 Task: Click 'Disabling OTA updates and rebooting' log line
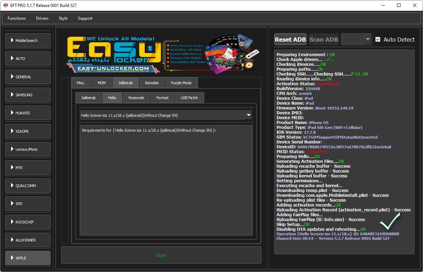(321, 229)
